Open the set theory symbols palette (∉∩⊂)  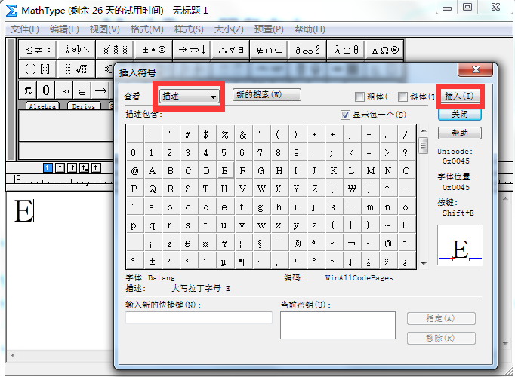pos(269,50)
